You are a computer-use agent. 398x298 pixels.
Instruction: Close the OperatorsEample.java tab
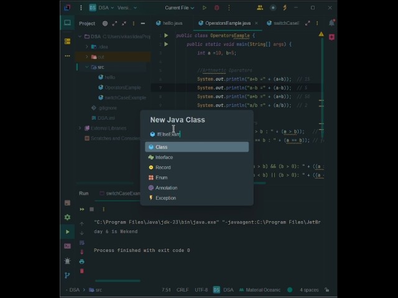pyautogui.click(x=256, y=24)
